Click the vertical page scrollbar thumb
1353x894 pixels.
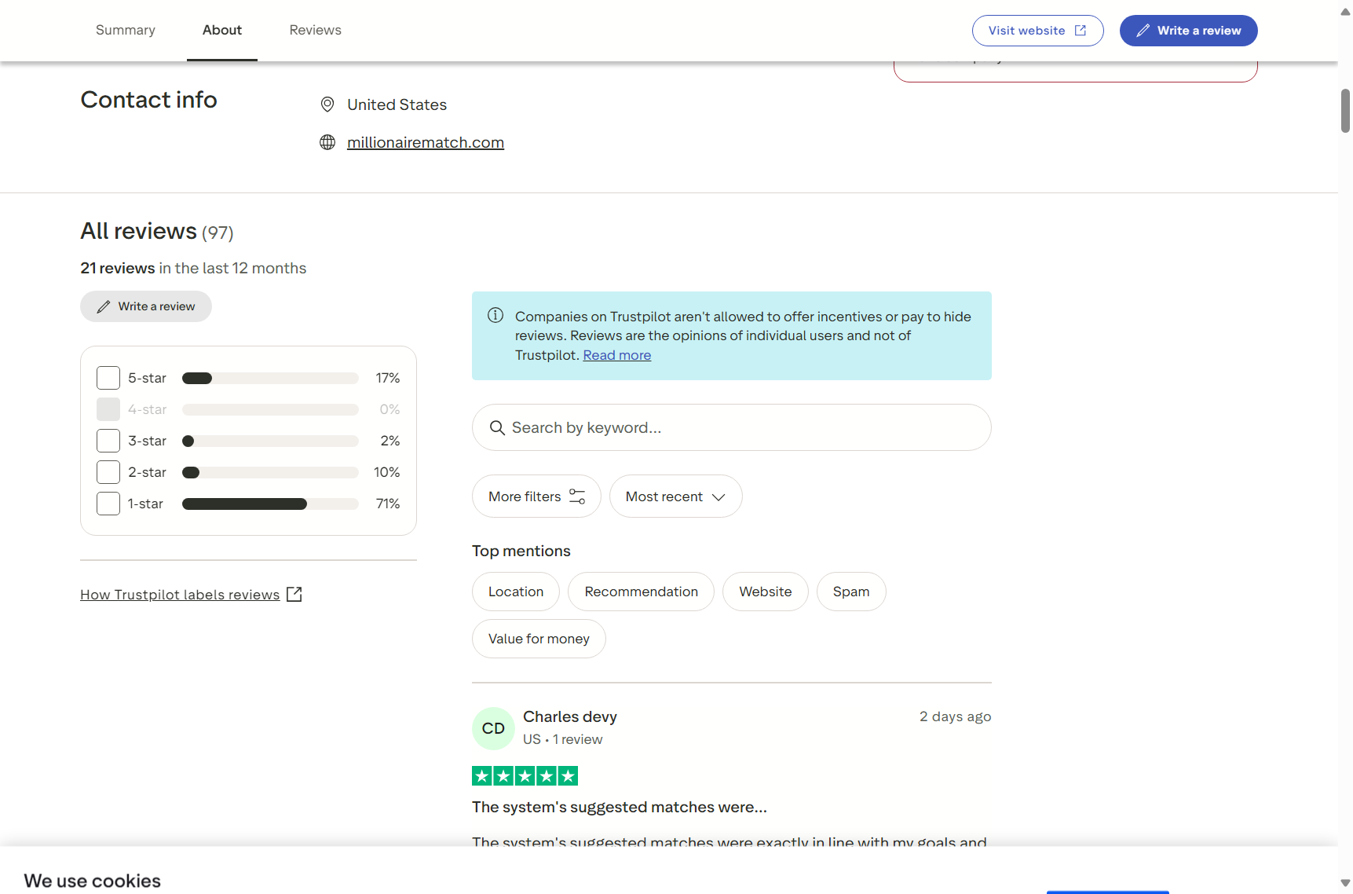(1345, 111)
